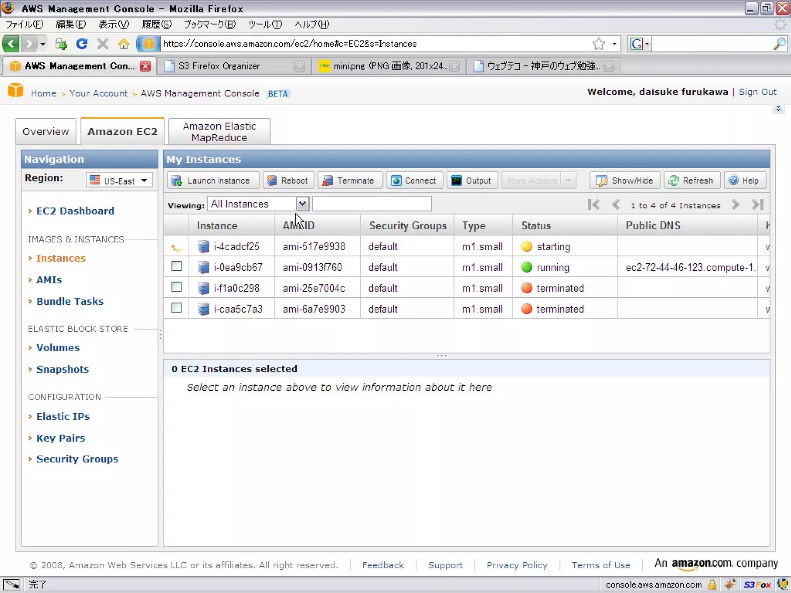Go back with the browser Back arrow
The image size is (791, 593).
click(11, 44)
